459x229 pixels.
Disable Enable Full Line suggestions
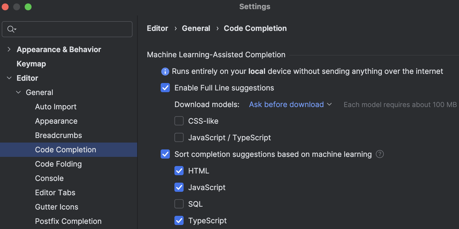pyautogui.click(x=165, y=88)
